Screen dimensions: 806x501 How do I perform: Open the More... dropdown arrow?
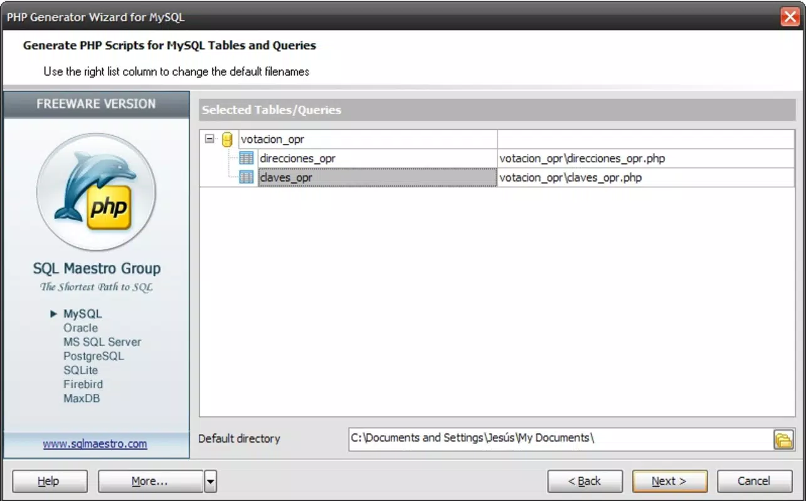pos(211,481)
